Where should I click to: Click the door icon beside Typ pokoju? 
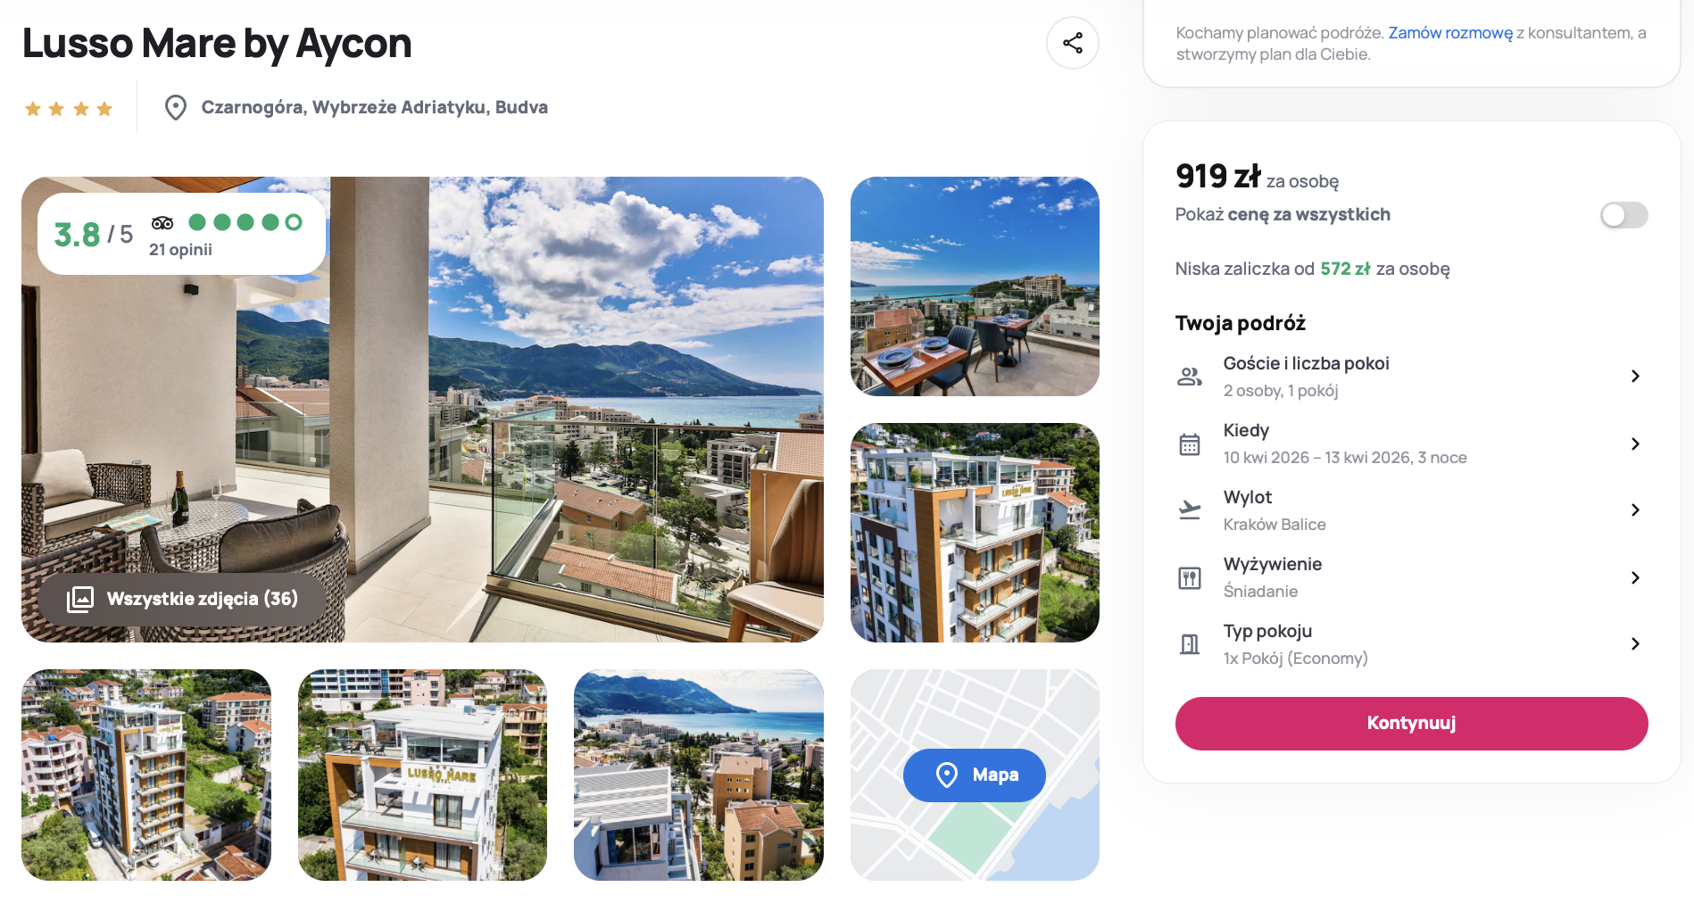(1190, 643)
